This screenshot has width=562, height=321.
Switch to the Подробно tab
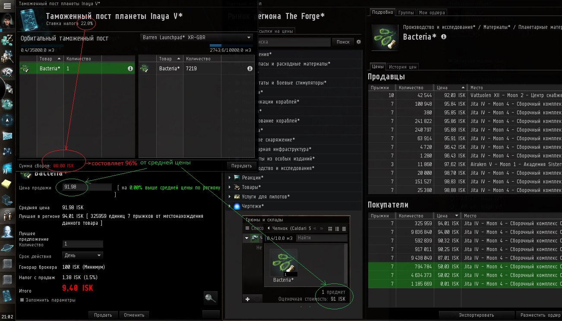point(383,13)
